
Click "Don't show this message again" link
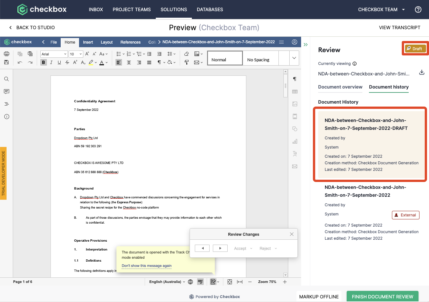[x=147, y=266]
